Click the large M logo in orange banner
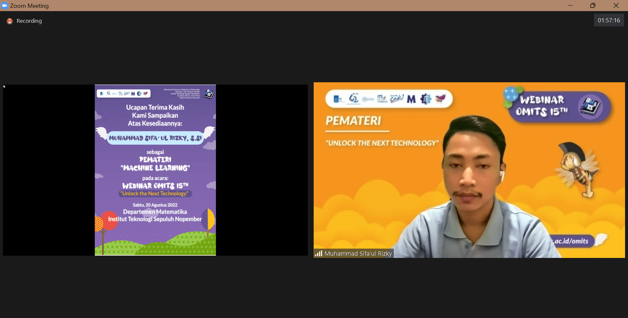This screenshot has width=628, height=318. point(411,99)
